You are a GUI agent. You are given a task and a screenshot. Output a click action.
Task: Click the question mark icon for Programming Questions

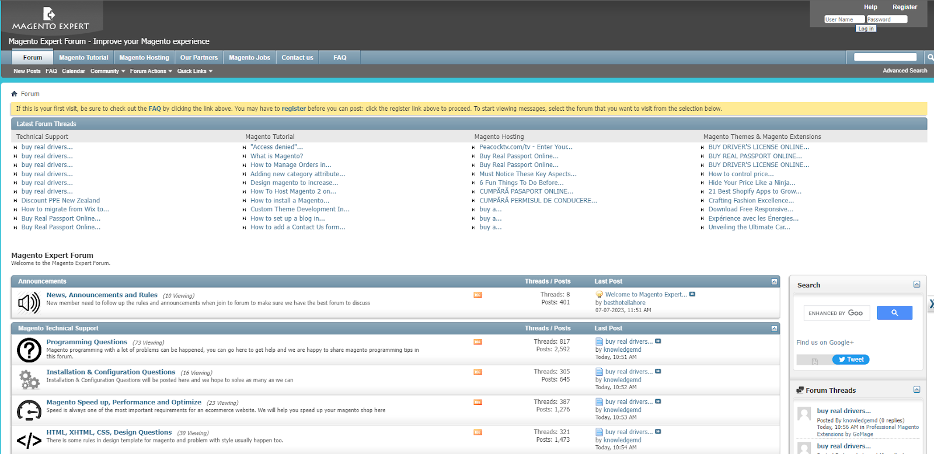pyautogui.click(x=29, y=350)
